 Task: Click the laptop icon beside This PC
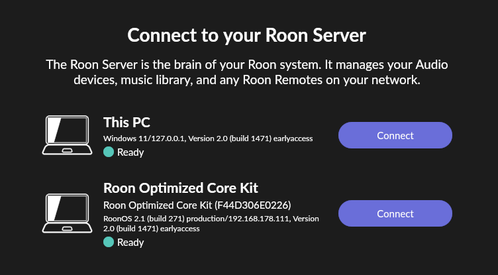[67, 135]
